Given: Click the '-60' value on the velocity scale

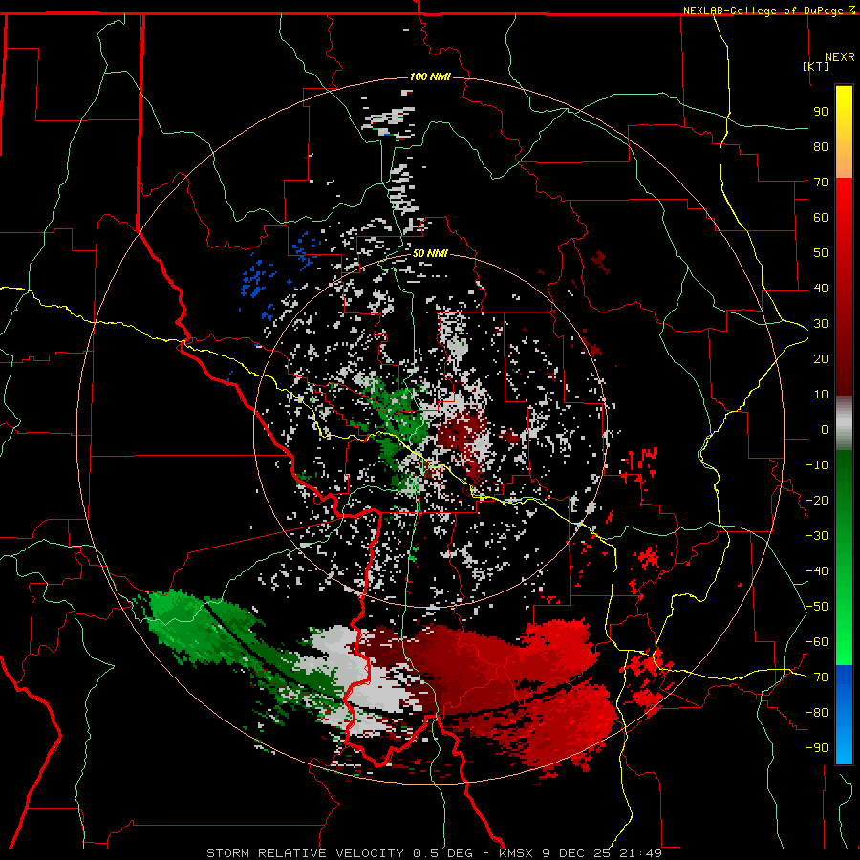Looking at the screenshot, I should pyautogui.click(x=817, y=642).
